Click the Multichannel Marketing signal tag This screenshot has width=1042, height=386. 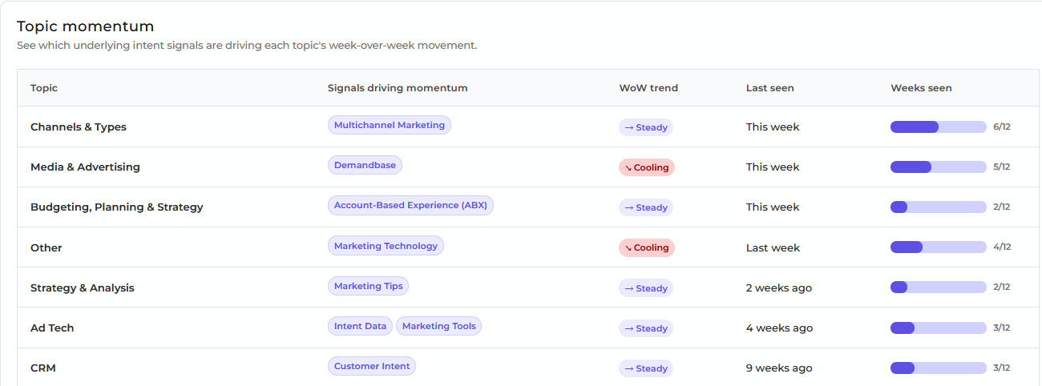(389, 125)
